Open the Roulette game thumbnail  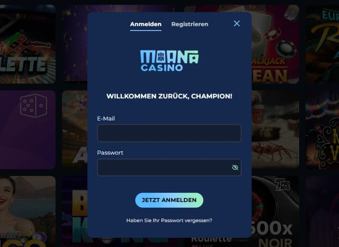pyautogui.click(x=28, y=44)
